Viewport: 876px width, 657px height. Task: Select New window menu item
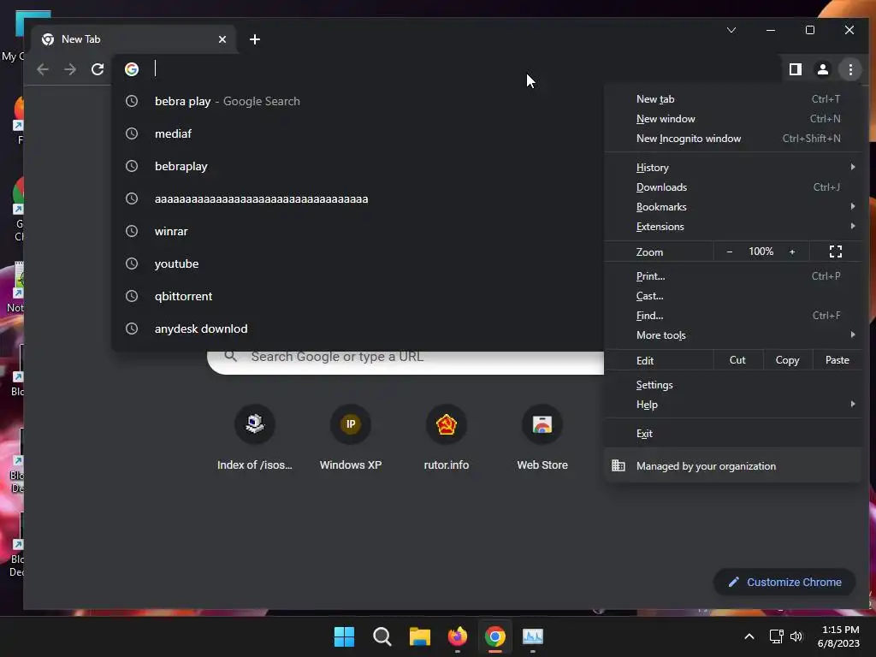732,119
